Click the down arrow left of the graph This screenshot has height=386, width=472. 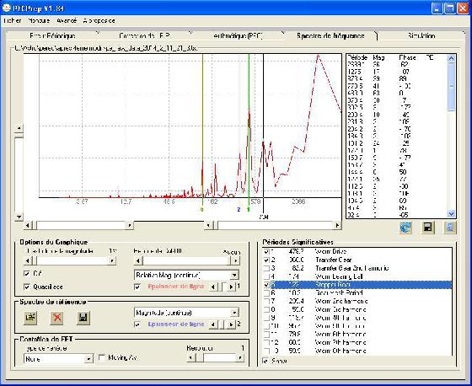(x=19, y=217)
